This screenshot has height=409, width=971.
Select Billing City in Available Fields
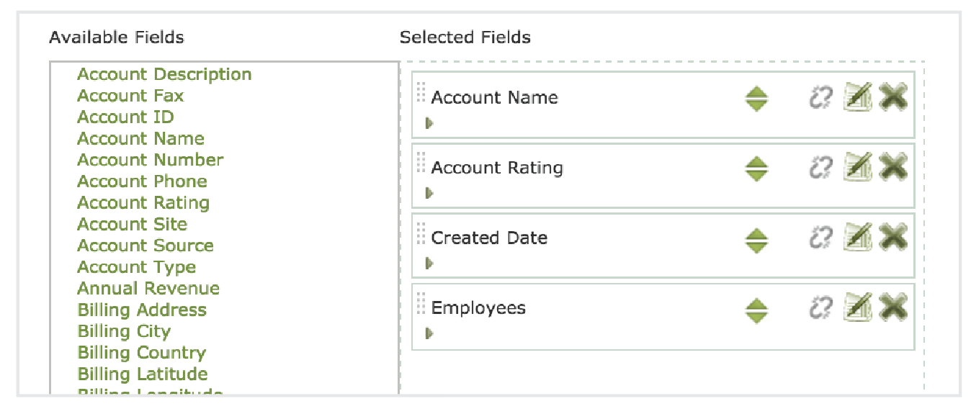tap(124, 331)
